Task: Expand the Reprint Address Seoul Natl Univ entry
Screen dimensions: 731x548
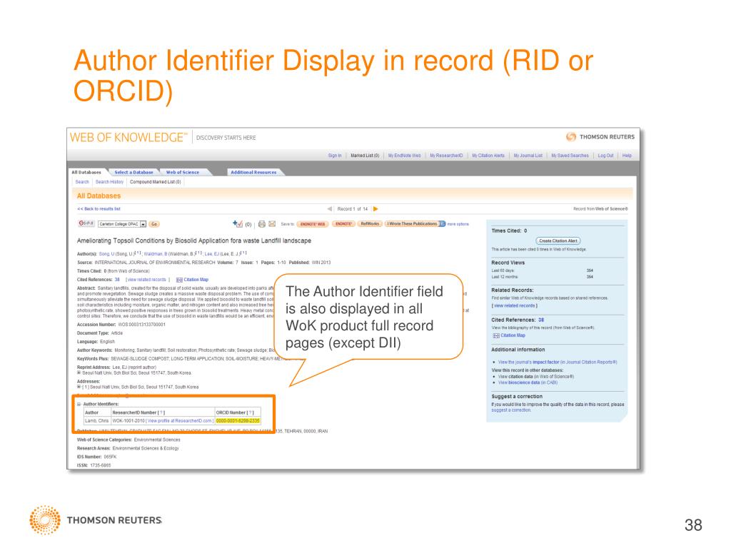Action: (x=79, y=372)
